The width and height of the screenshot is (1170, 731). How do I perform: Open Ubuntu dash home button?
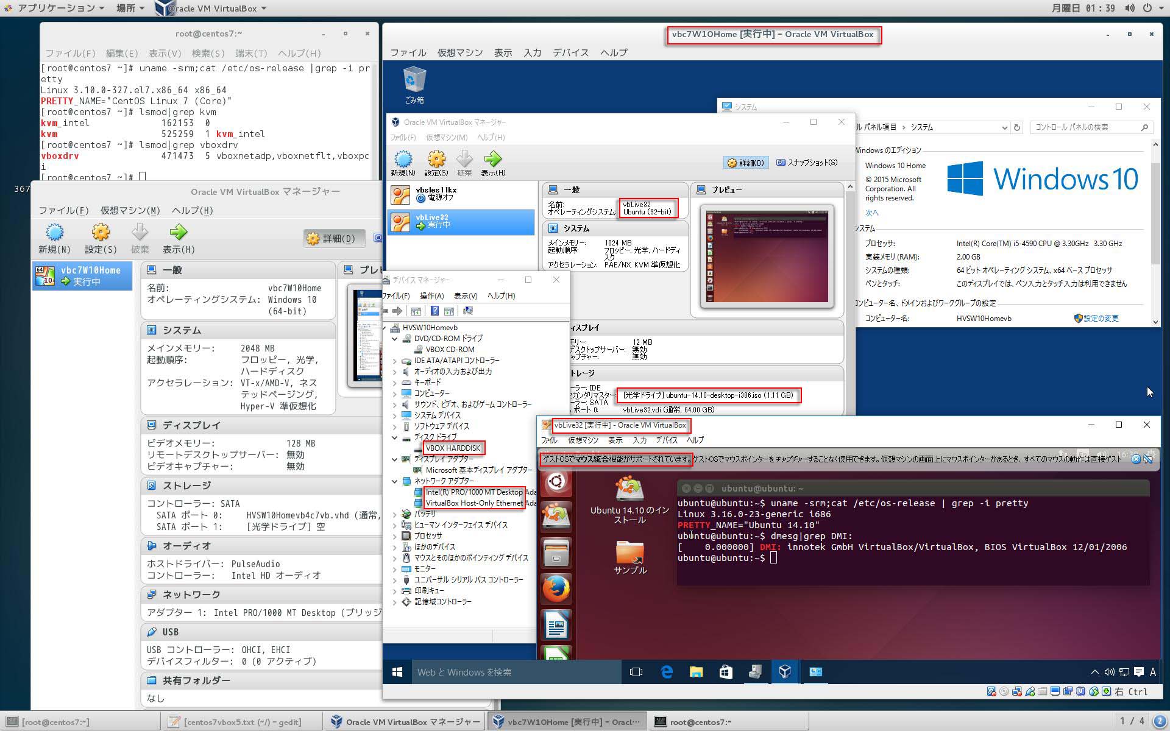coord(556,482)
